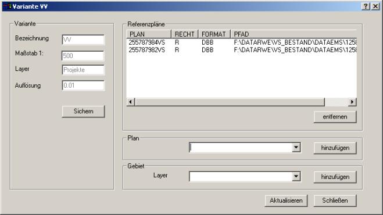Sort by the FORMAT column header
Viewport: 383px width, 215px height.
[x=214, y=34]
